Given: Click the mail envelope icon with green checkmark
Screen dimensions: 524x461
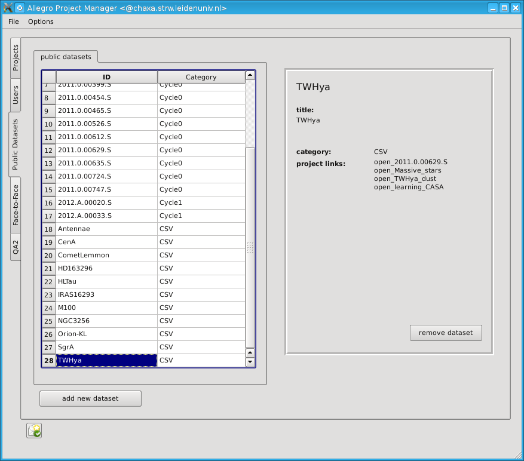Looking at the screenshot, I should (x=34, y=431).
